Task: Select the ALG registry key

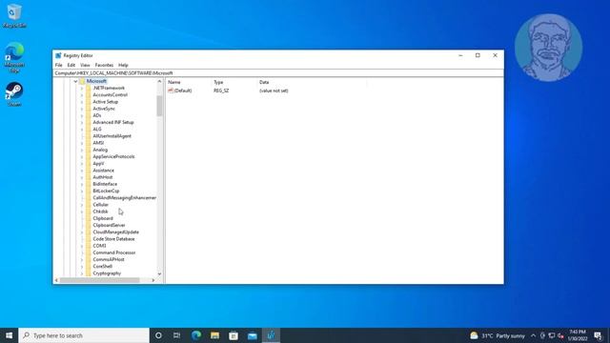Action: point(97,130)
